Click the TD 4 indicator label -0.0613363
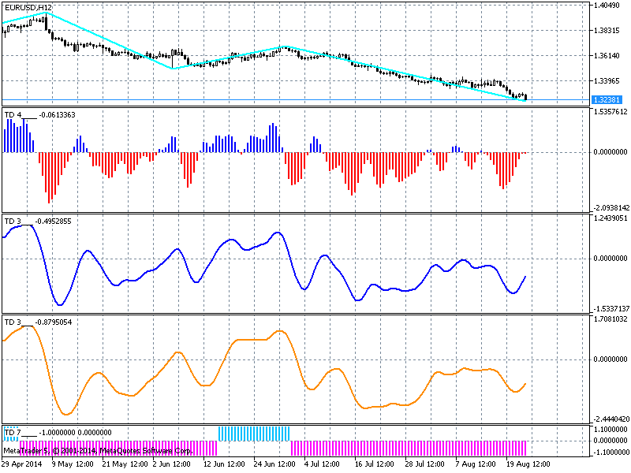The width and height of the screenshot is (631, 473). coord(40,115)
